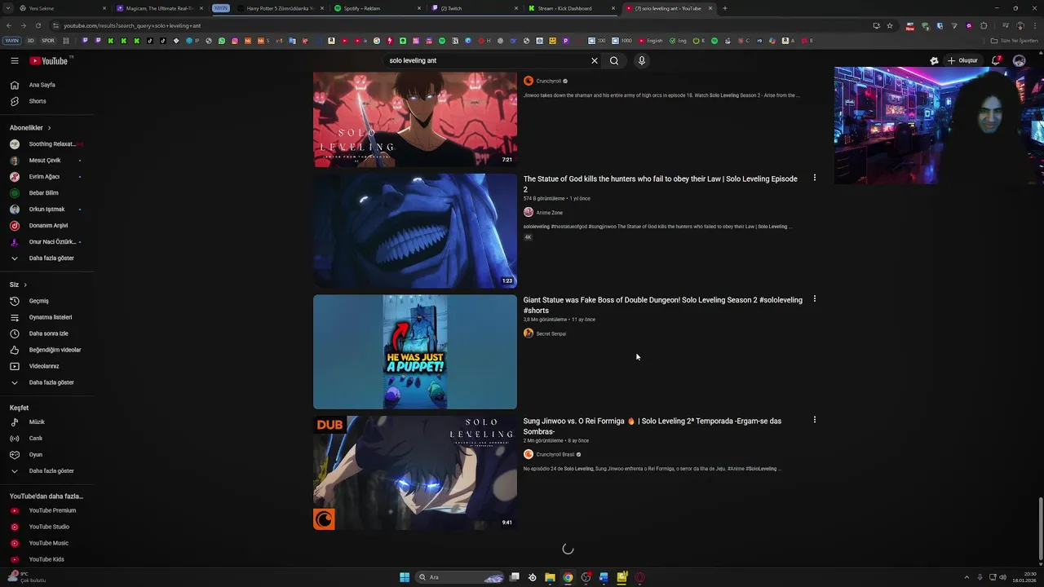Bookmark this page with star icon
The image size is (1044, 587).
889,25
